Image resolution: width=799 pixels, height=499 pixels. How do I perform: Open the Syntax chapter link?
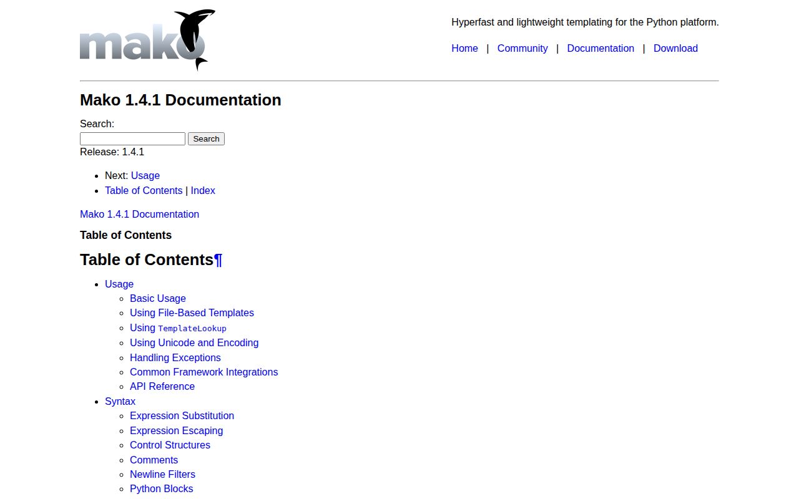(120, 401)
